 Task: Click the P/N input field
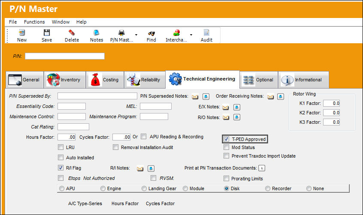click(x=65, y=56)
